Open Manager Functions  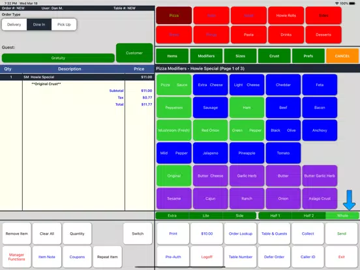pyautogui.click(x=16, y=257)
